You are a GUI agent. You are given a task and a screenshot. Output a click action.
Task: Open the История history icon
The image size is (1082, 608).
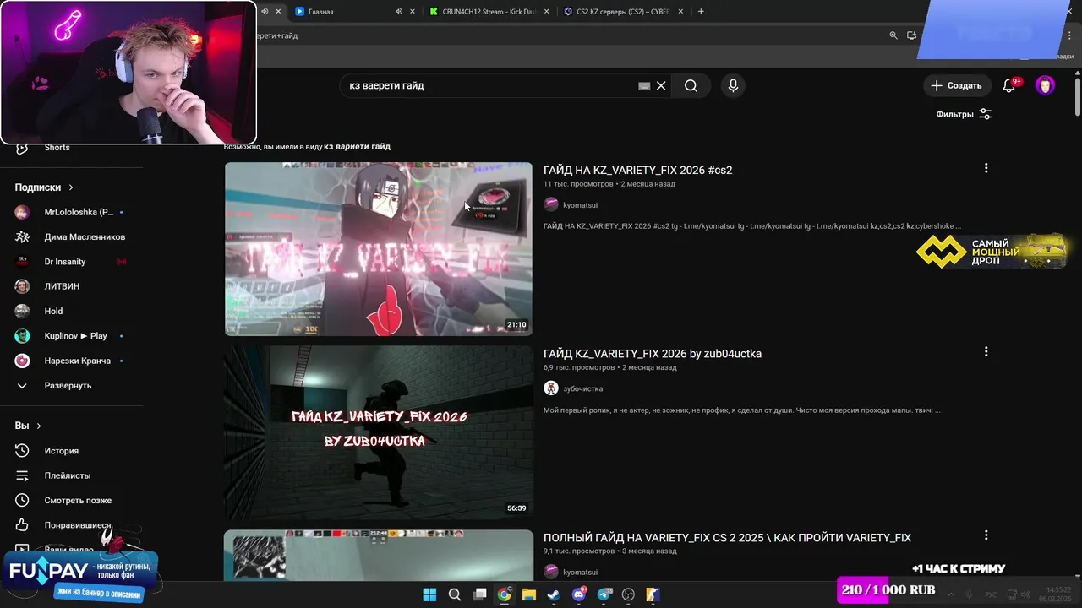pos(23,451)
